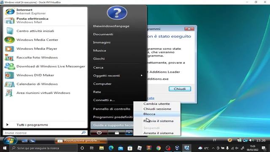Image resolution: width=270 pixels, height=152 pixels.
Task: Expand hidden tray icons chevron on host
Action: coord(213,148)
